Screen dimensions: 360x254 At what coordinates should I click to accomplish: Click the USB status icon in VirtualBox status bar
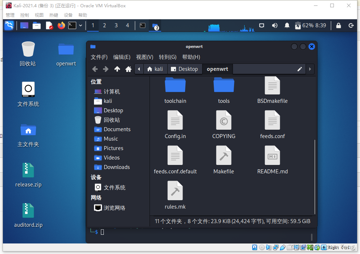point(283,247)
